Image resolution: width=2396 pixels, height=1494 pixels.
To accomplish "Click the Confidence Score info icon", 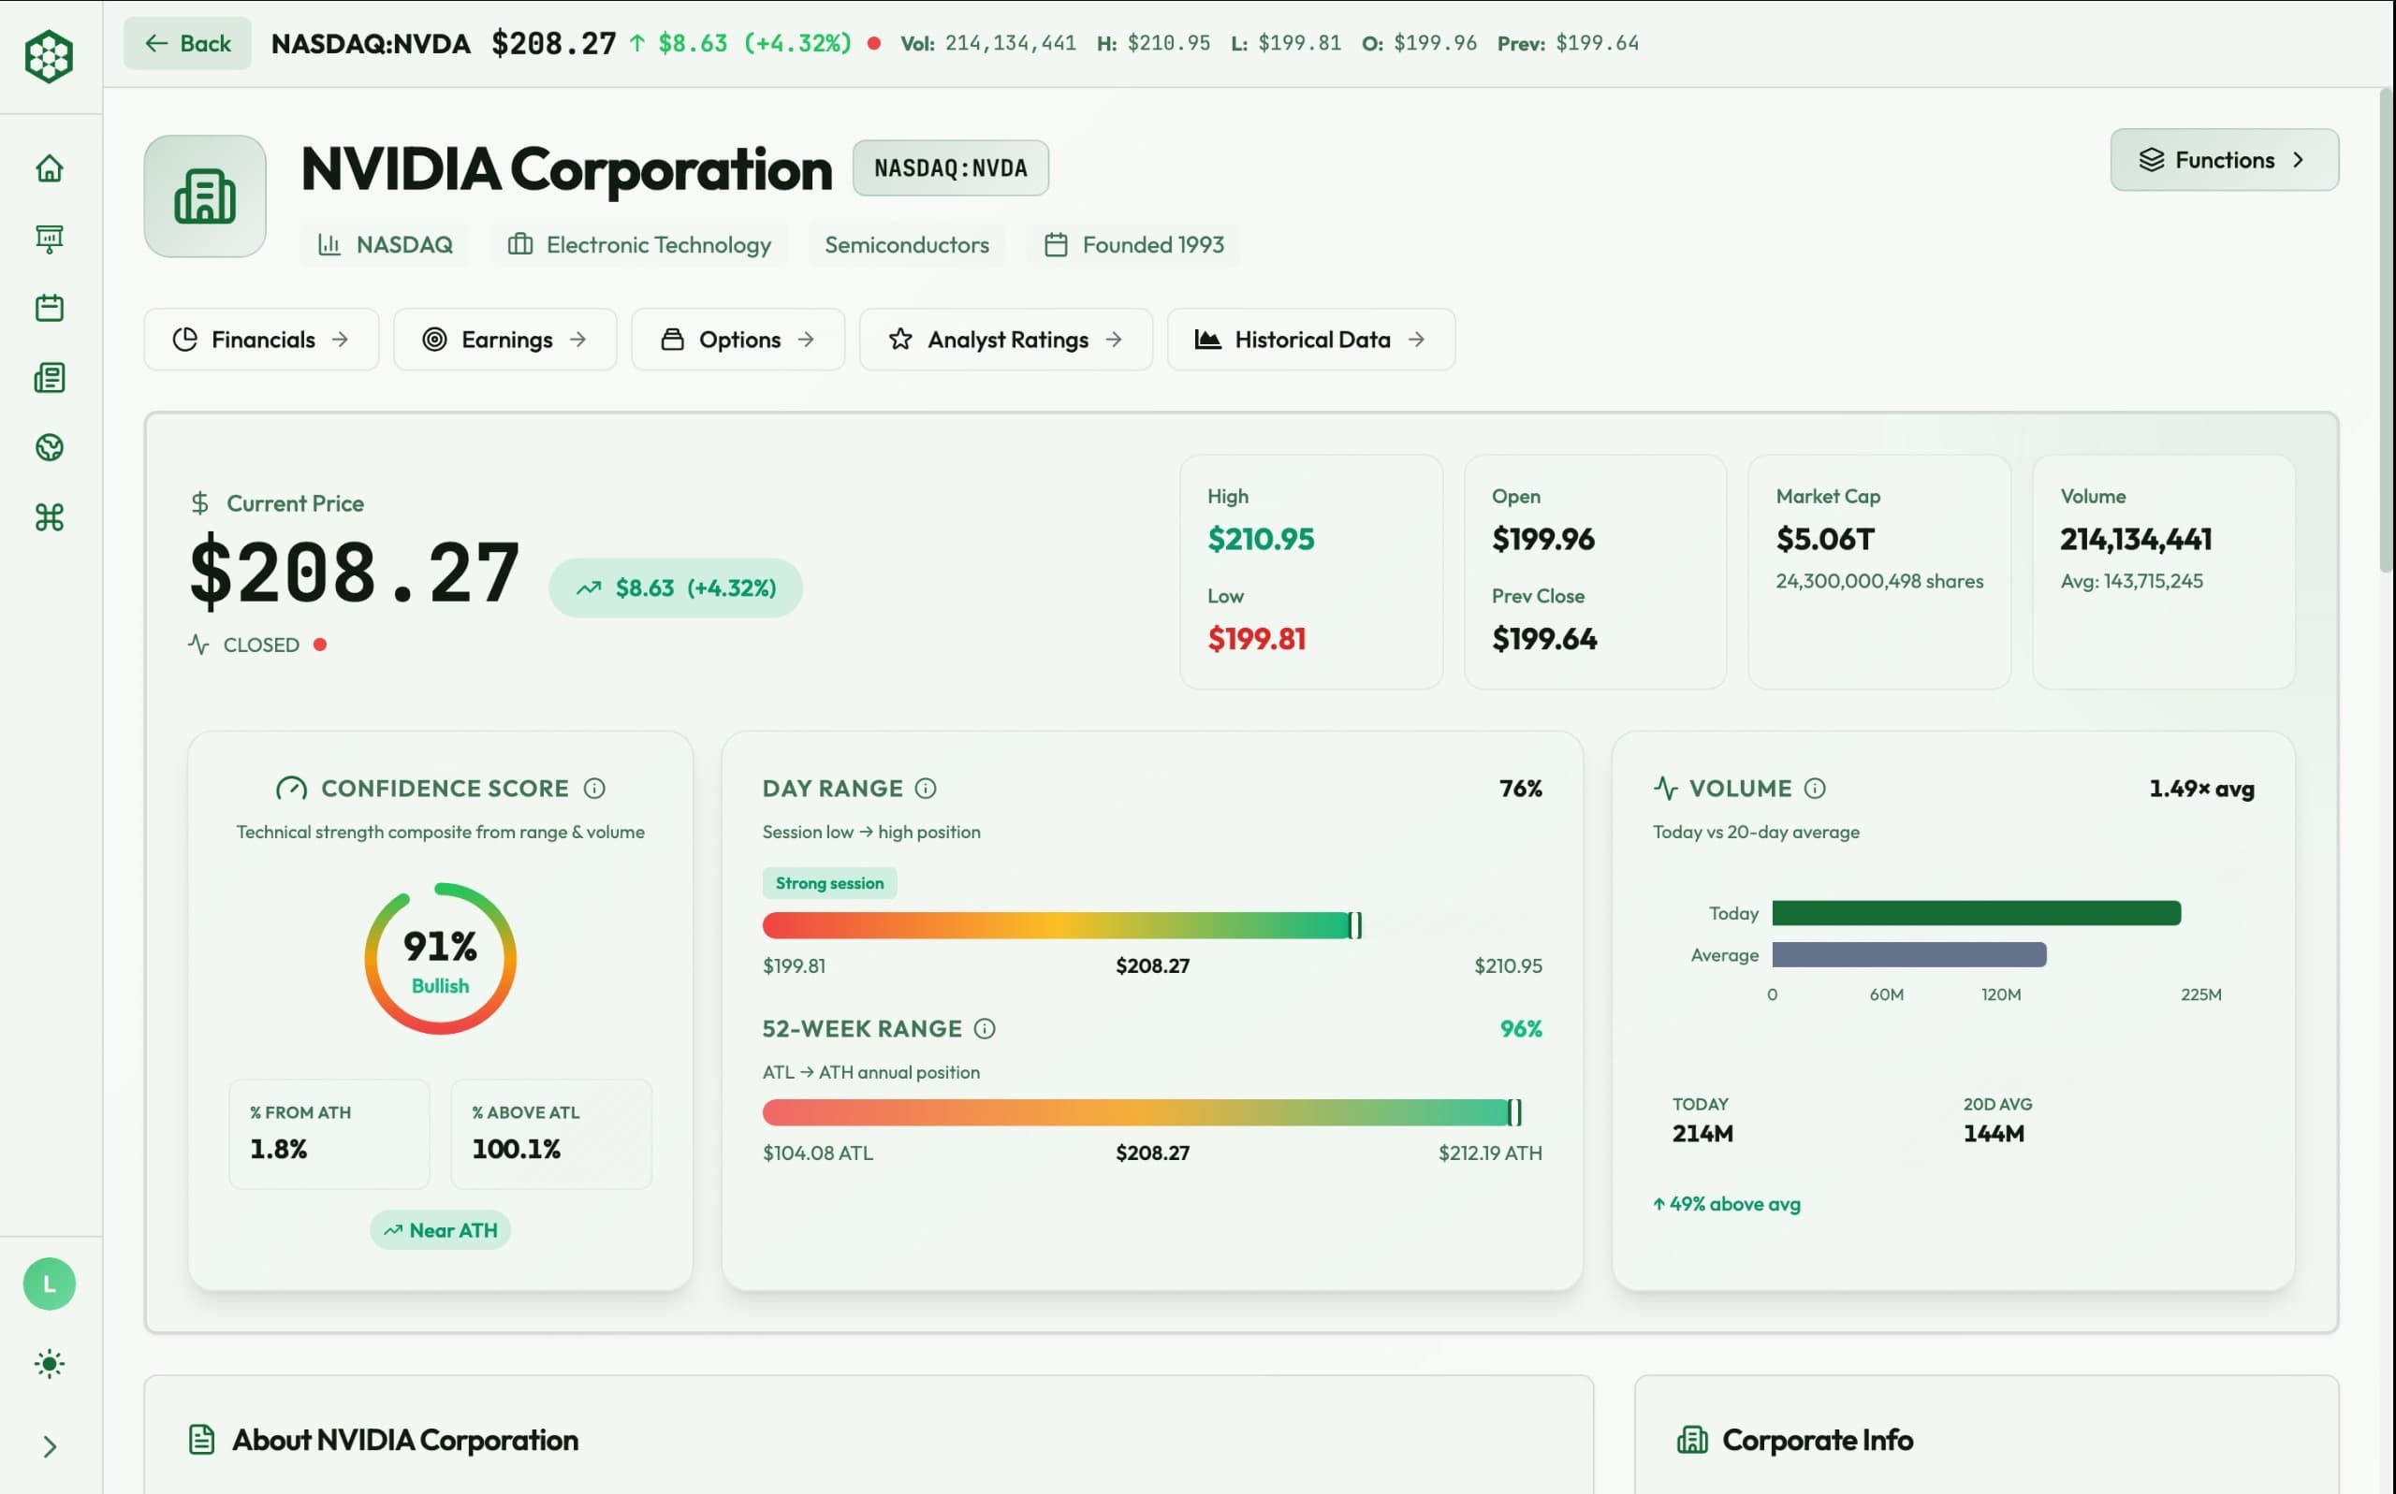I will click(594, 789).
